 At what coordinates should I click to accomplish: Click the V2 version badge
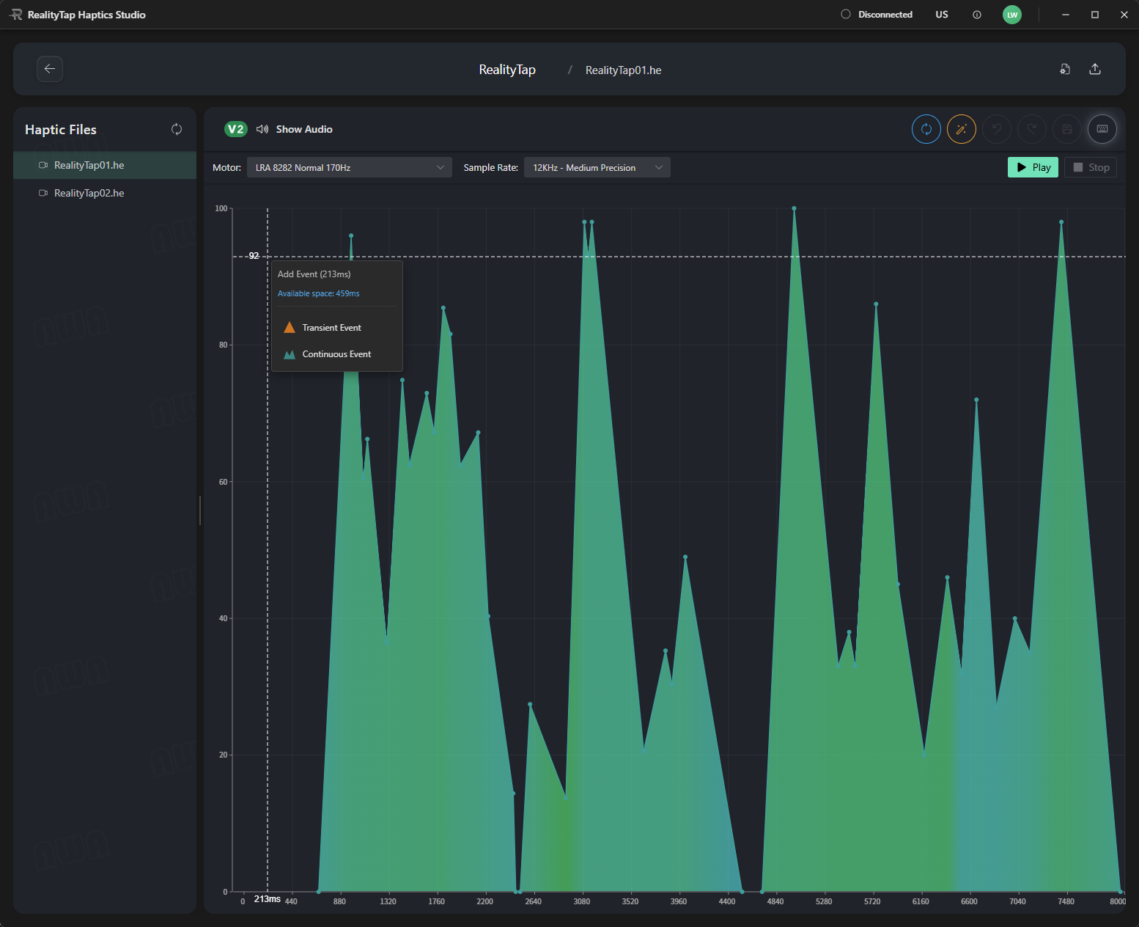[x=236, y=129]
